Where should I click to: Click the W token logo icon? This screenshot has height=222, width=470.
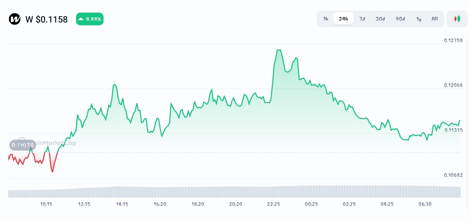15,19
